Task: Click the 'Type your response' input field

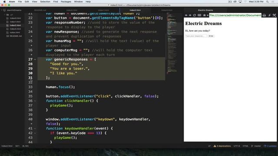Action: 196,36
